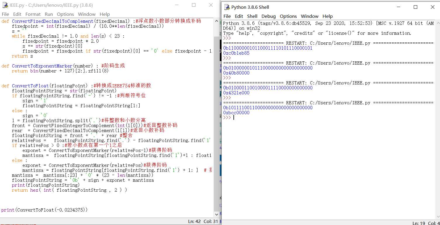Click binary output 0b01000011001000011110000000000000
Image resolution: width=440 pixels, height=225 pixels.
point(268,88)
